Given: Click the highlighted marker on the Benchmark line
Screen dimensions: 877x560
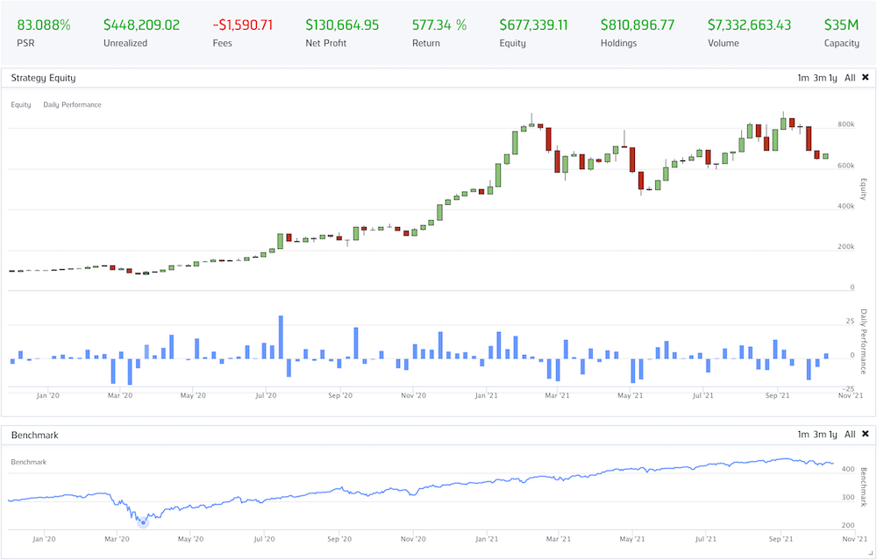Looking at the screenshot, I should point(143,521).
